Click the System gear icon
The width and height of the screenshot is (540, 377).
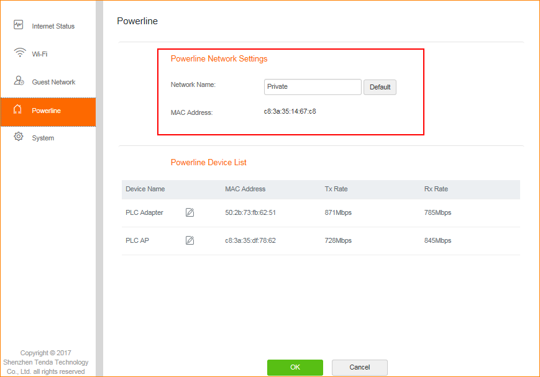click(19, 137)
